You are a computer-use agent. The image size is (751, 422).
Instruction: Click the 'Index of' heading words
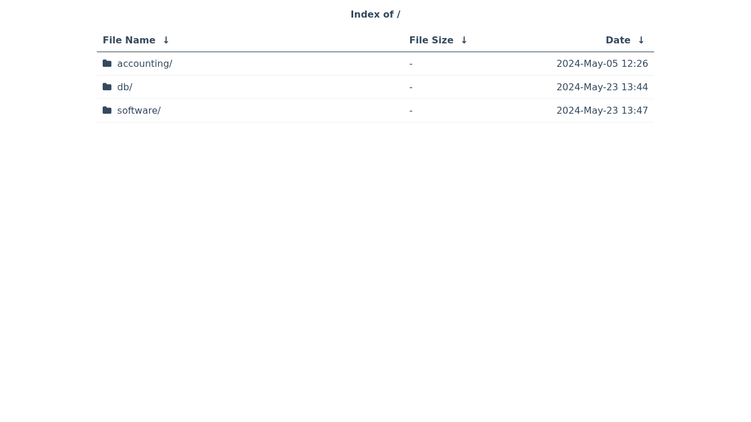(372, 15)
